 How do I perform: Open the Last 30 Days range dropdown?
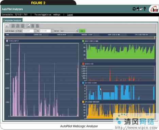11,31
